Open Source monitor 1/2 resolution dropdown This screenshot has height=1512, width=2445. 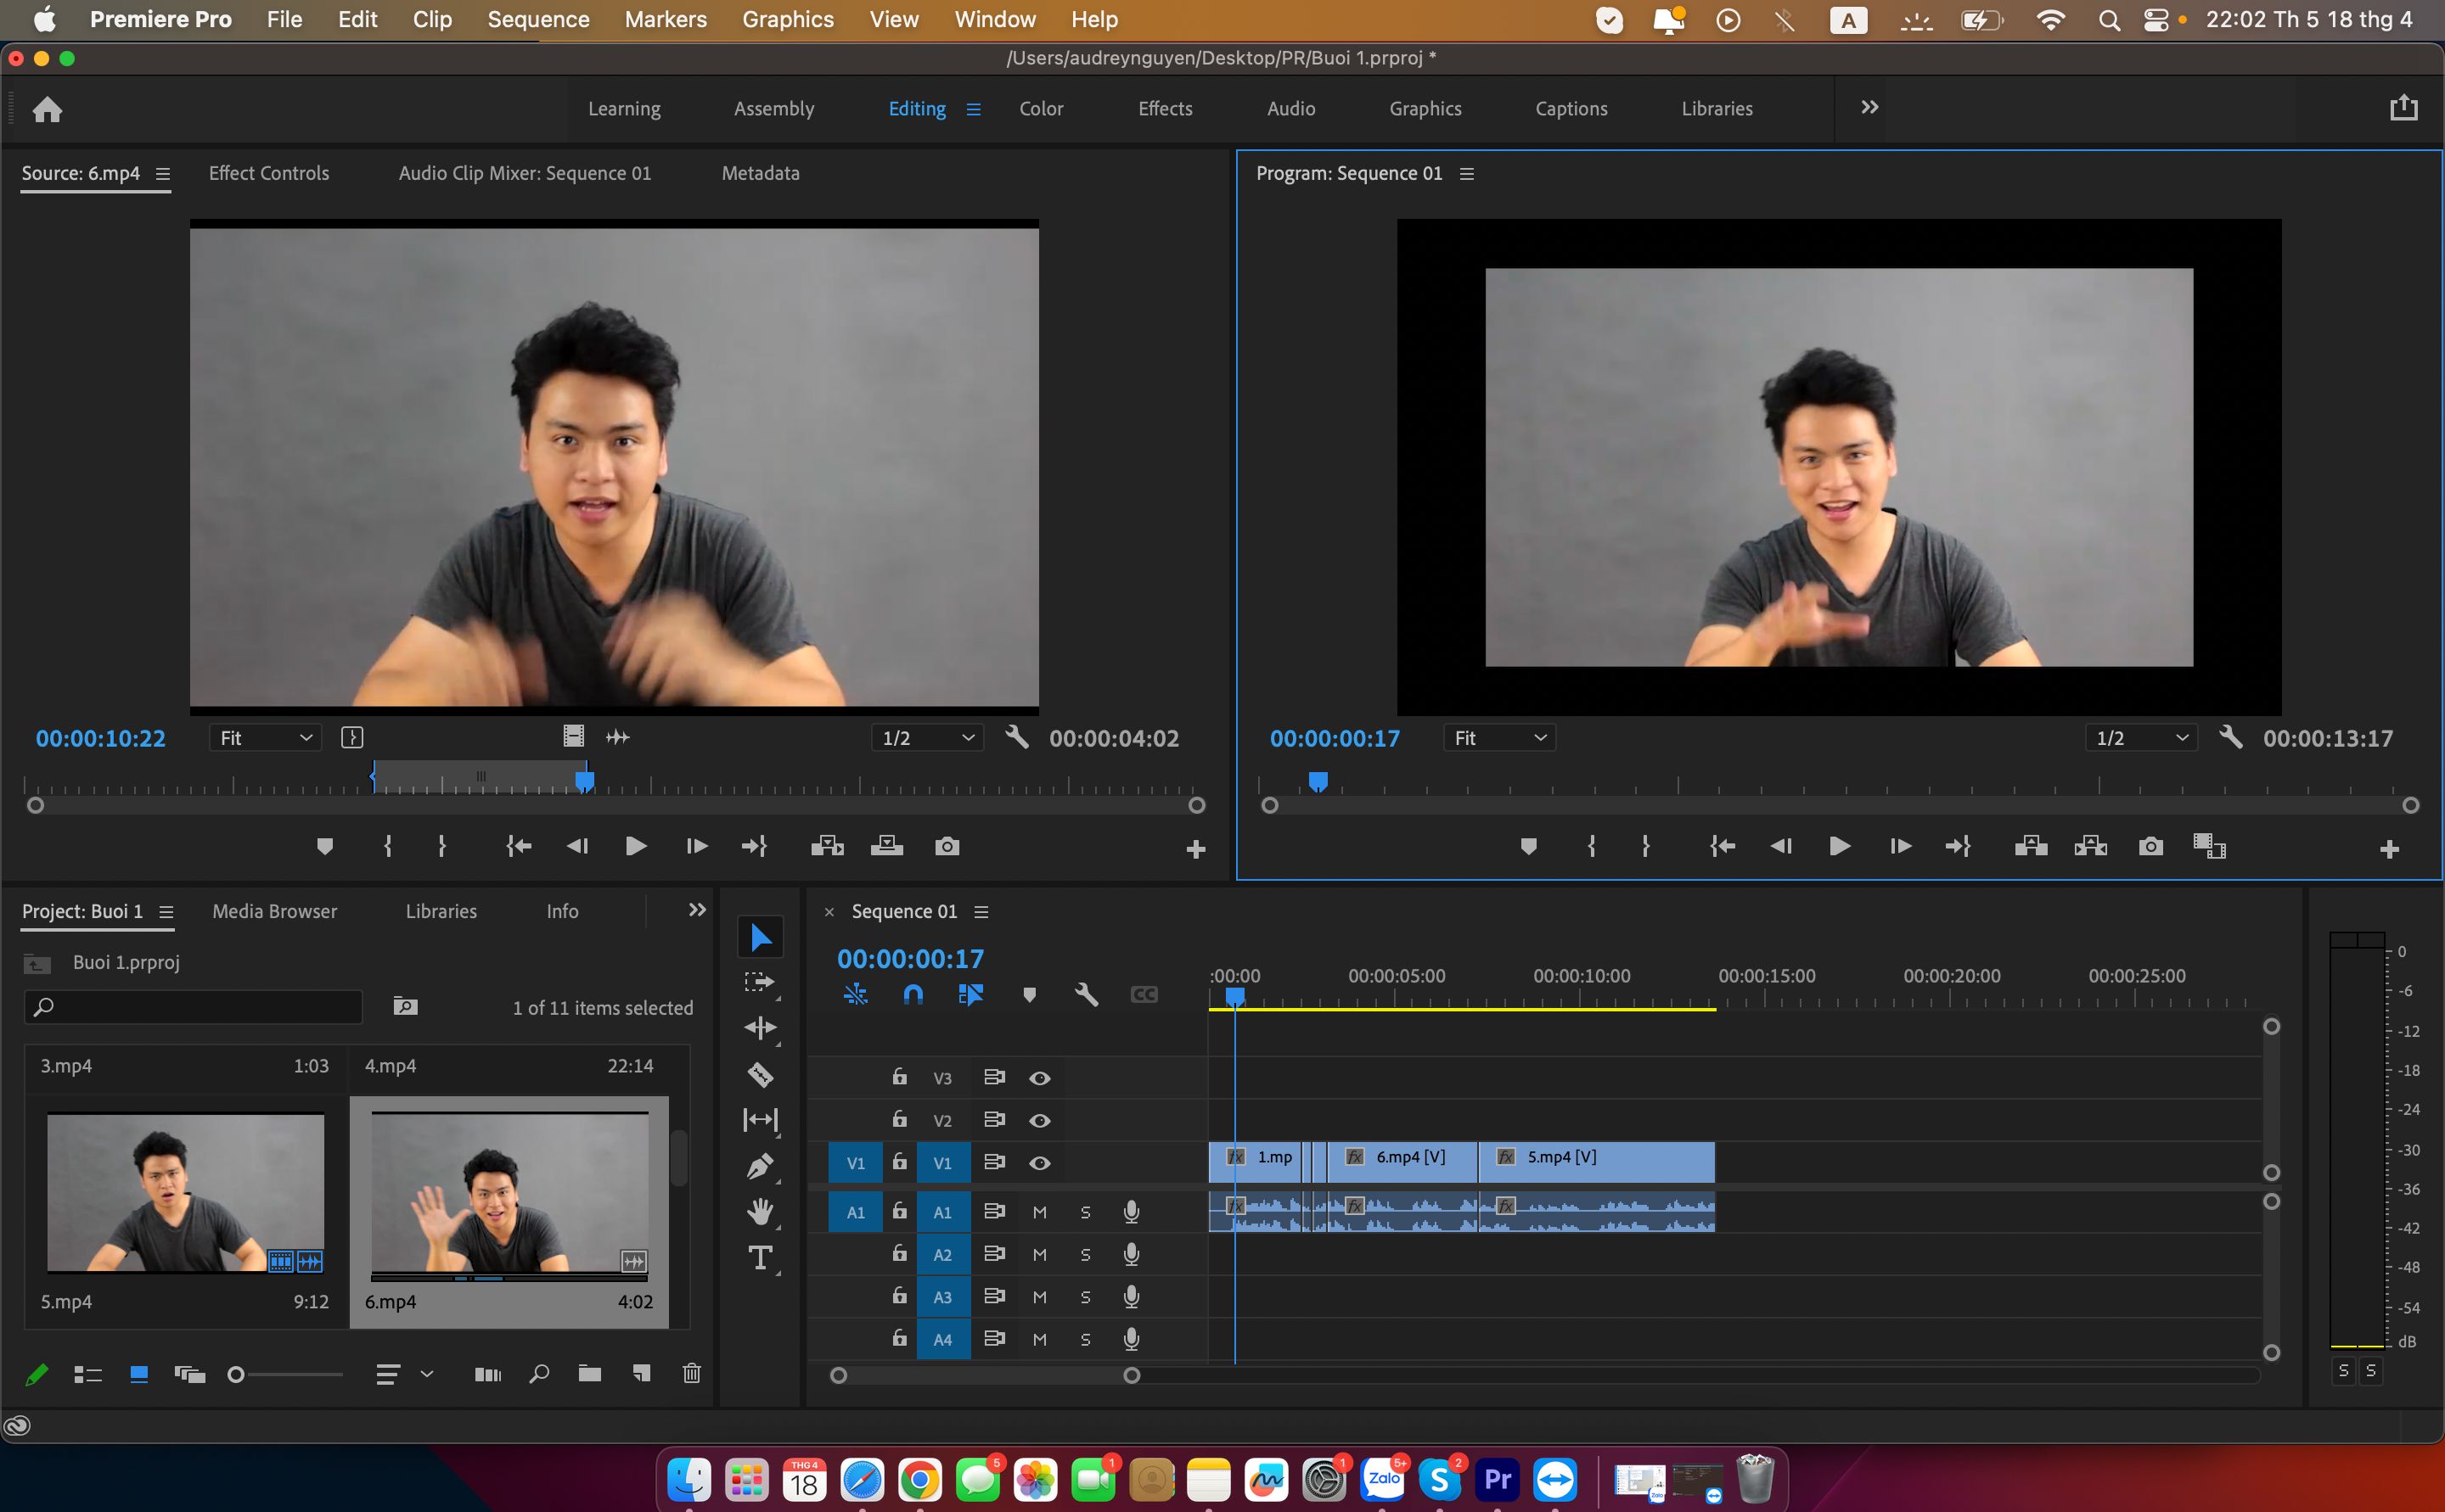tap(927, 738)
